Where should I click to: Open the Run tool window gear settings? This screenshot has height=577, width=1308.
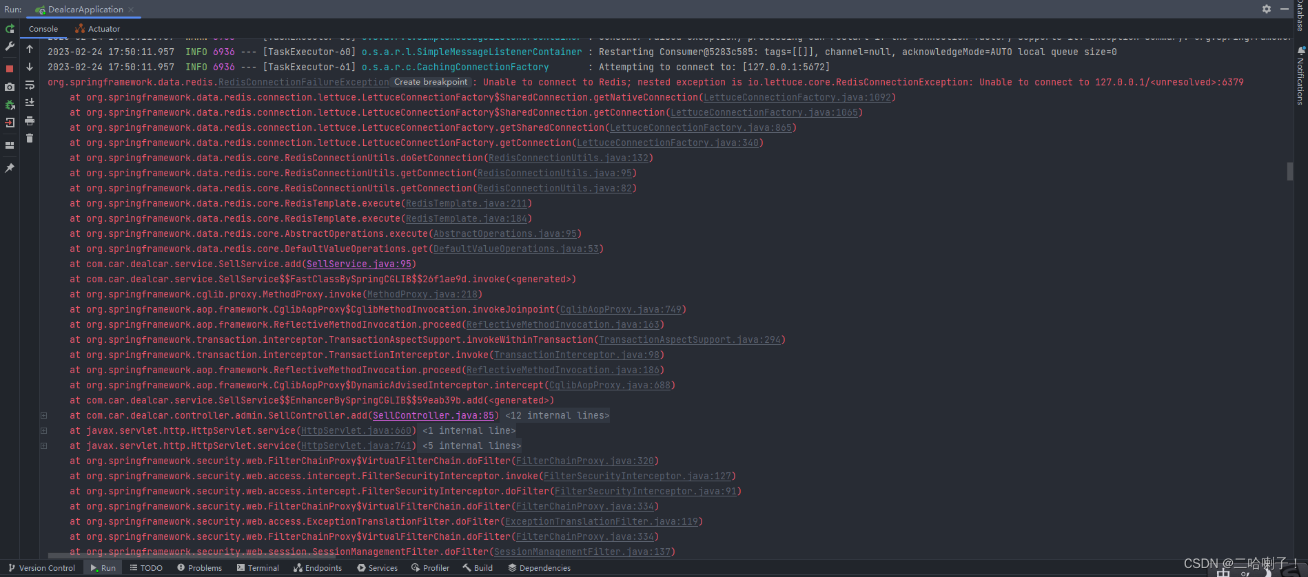click(x=1267, y=9)
